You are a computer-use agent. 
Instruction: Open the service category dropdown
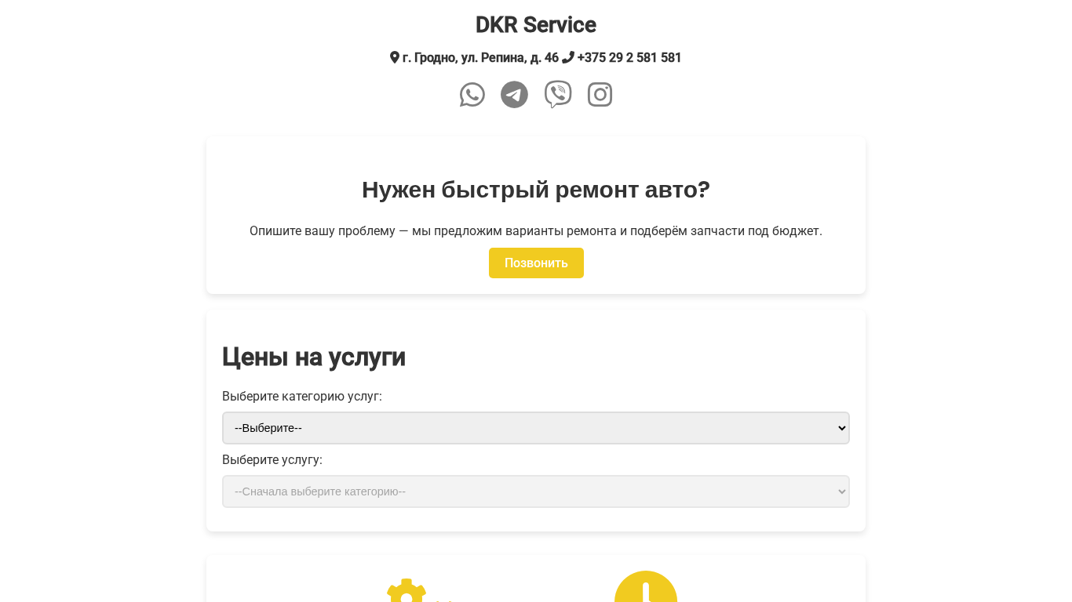pyautogui.click(x=536, y=428)
